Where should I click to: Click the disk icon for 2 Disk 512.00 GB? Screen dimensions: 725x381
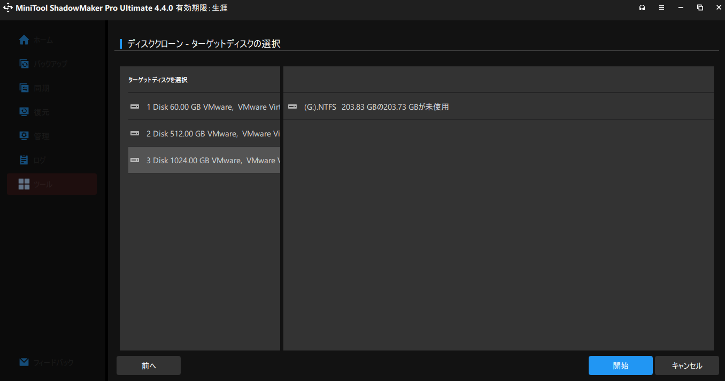(135, 134)
